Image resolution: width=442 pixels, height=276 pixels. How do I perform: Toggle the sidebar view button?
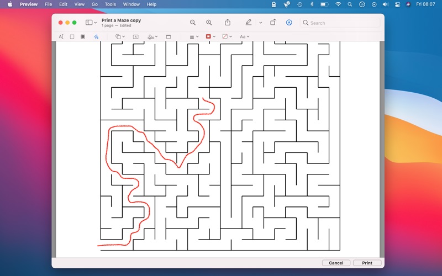(x=89, y=23)
